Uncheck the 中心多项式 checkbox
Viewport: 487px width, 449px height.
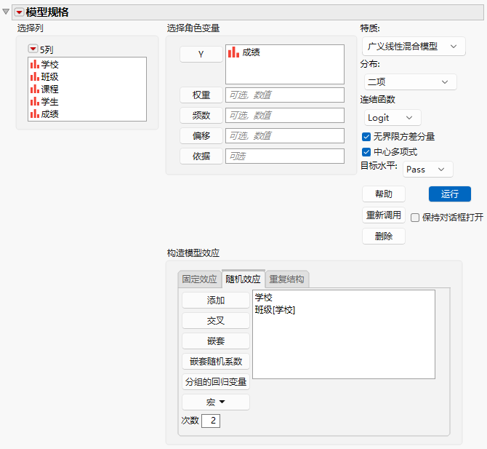coord(366,152)
